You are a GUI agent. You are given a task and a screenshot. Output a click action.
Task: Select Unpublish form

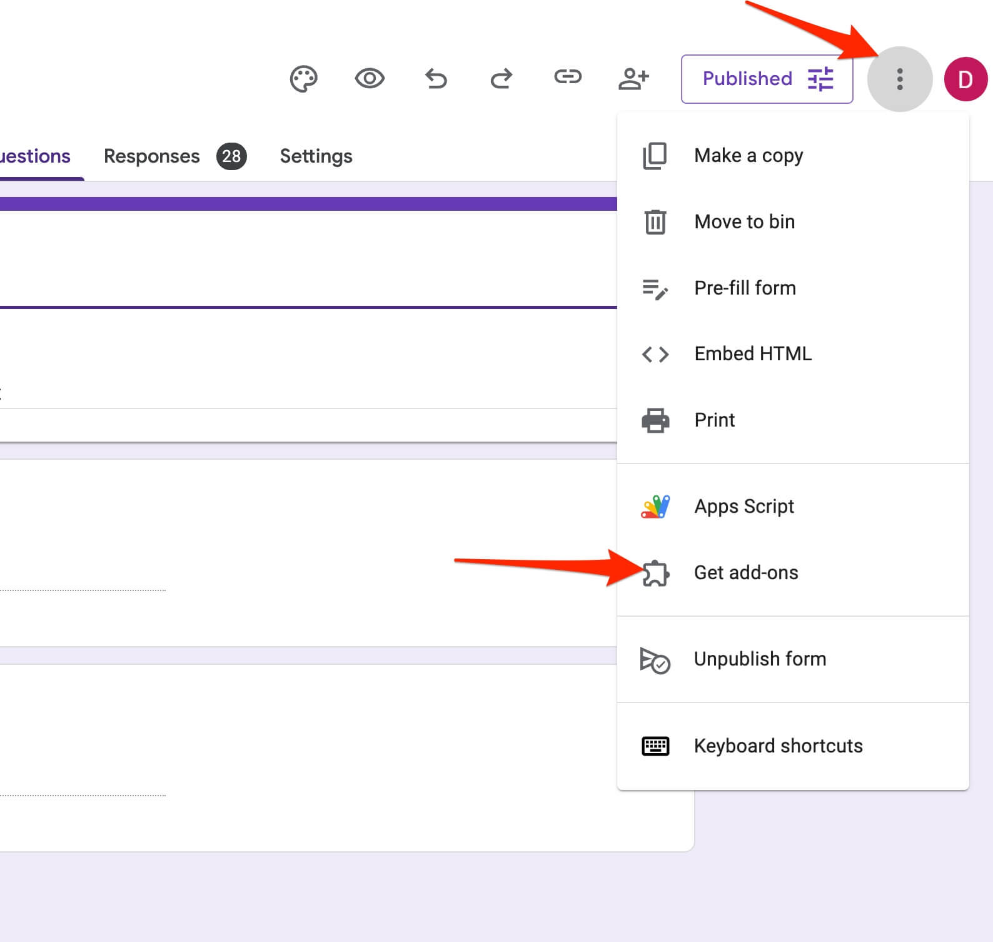click(x=760, y=659)
